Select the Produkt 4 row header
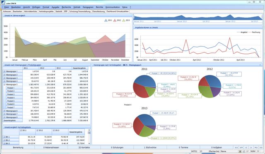 pos(14,97)
